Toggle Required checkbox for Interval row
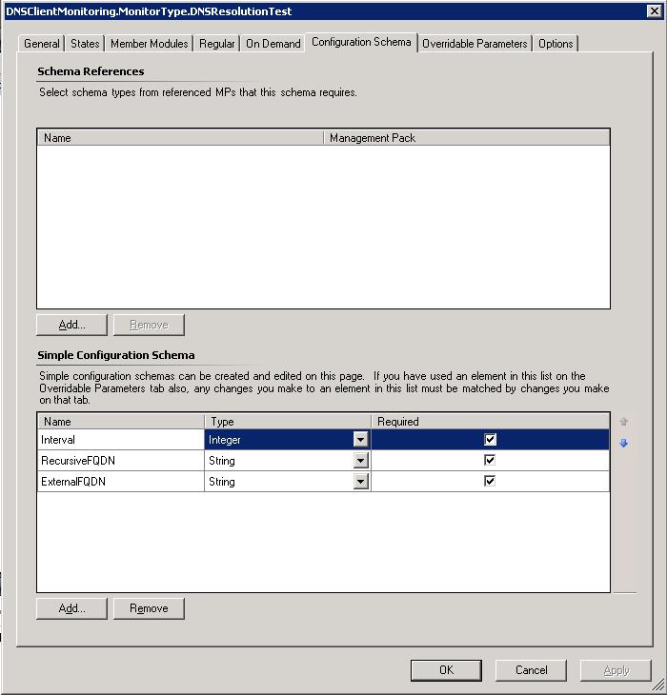667x695 pixels. (x=490, y=440)
